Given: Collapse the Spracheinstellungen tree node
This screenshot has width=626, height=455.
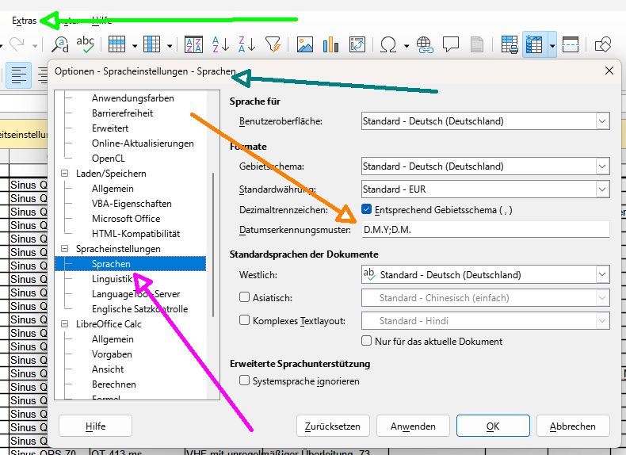Looking at the screenshot, I should 64,249.
